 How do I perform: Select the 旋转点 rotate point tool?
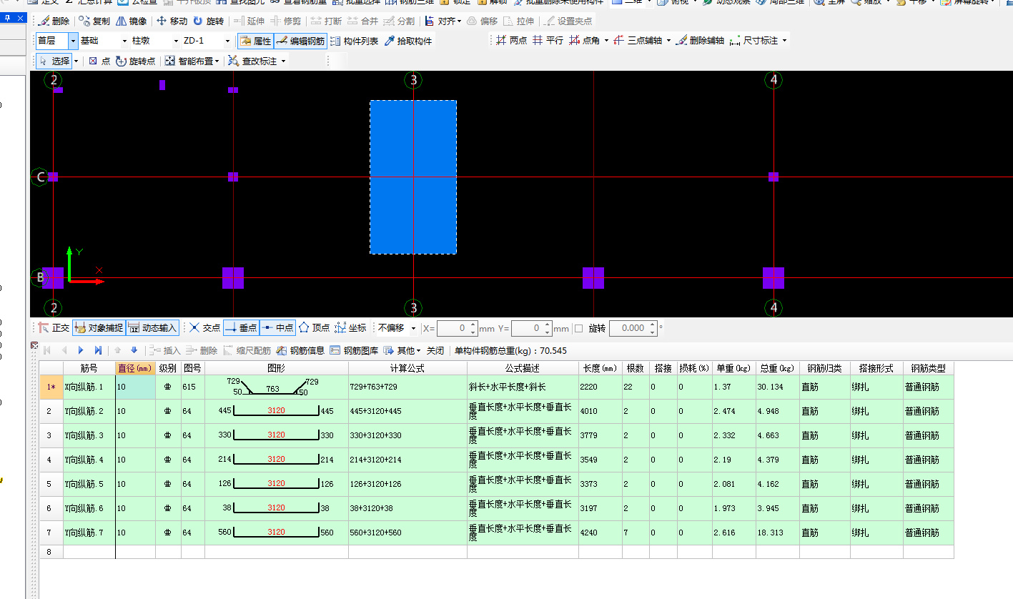tap(135, 61)
